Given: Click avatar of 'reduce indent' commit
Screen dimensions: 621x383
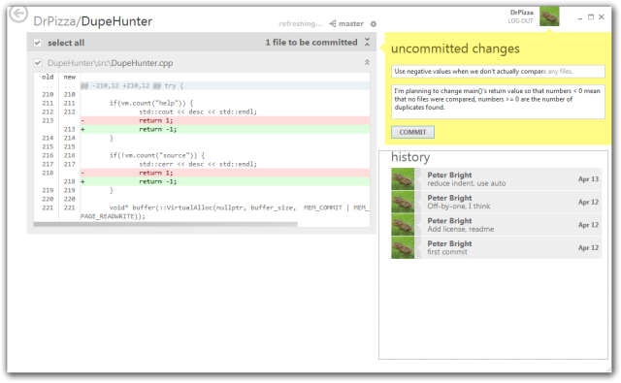Looking at the screenshot, I should pos(403,179).
